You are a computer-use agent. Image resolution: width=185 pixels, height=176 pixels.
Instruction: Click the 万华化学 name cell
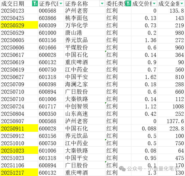click(85, 25)
